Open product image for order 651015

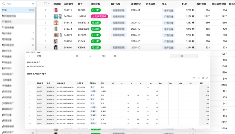click(56, 10)
